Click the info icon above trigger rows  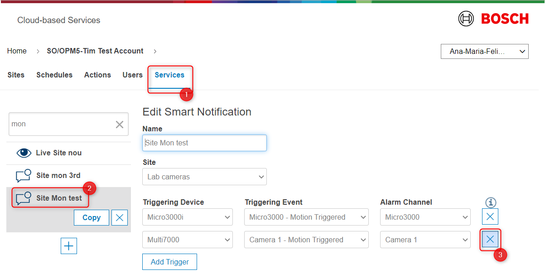(x=491, y=202)
